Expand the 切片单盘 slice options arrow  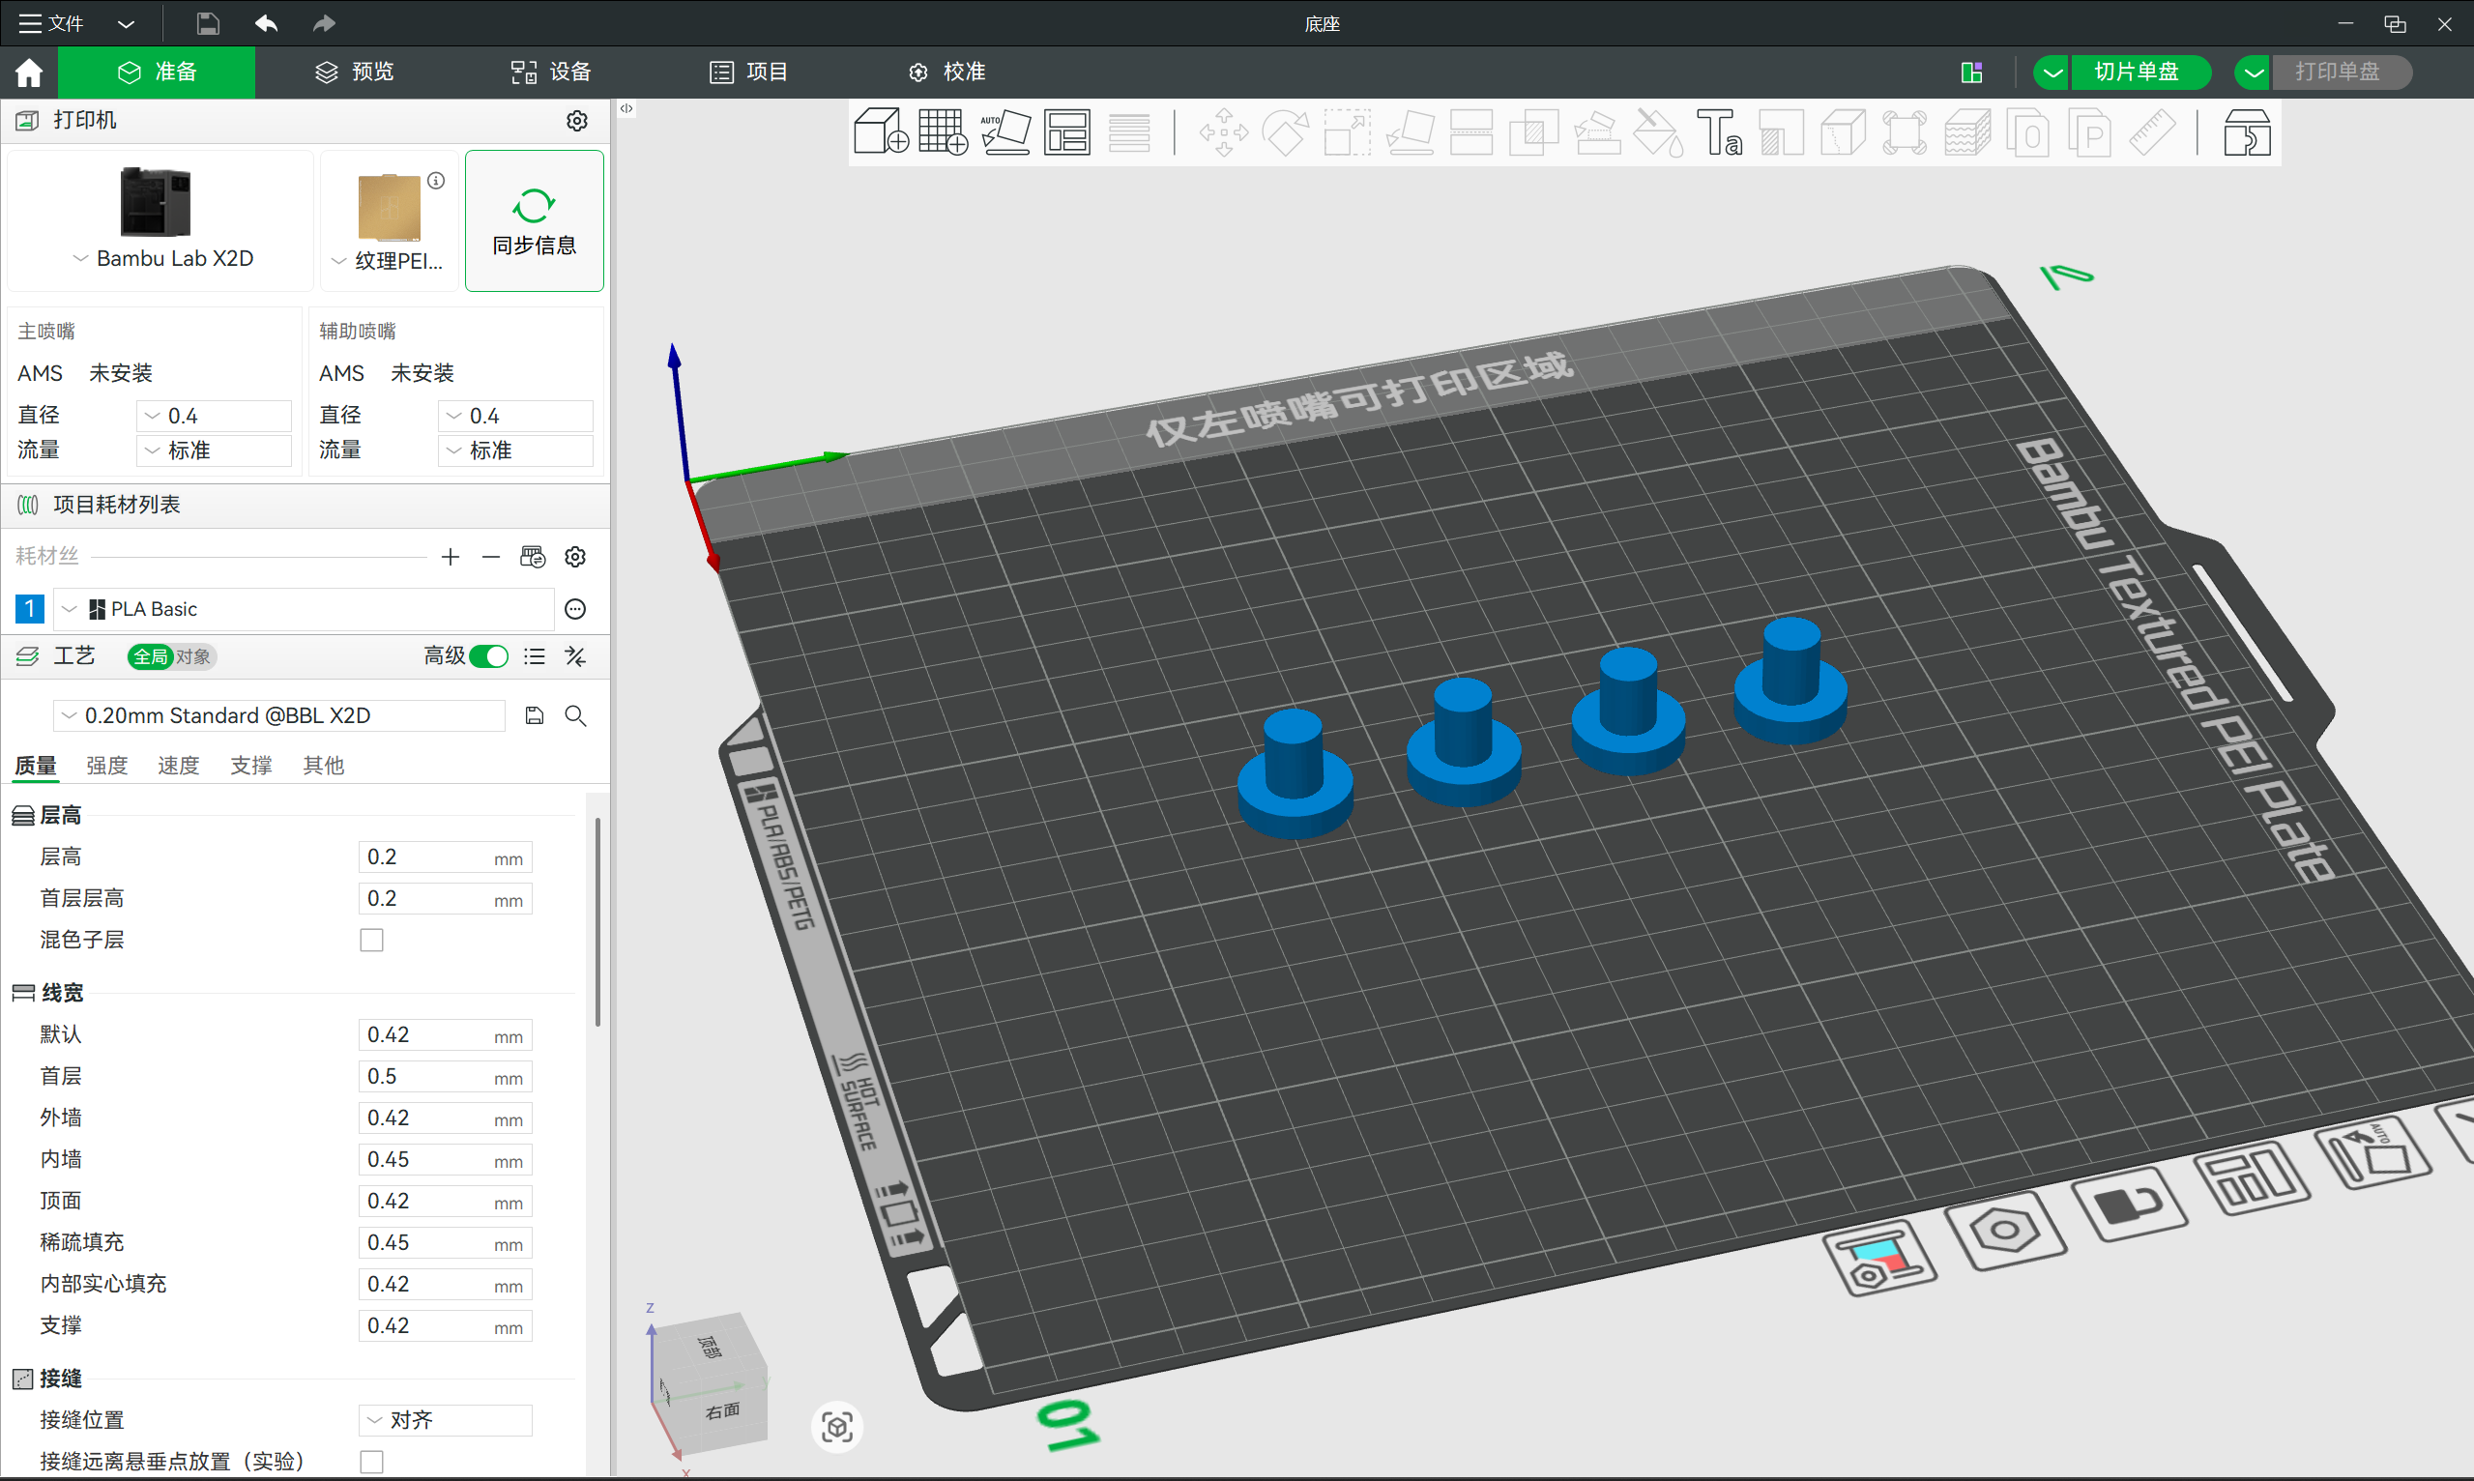(2052, 72)
